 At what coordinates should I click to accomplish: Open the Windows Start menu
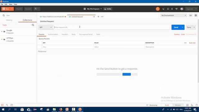click(x=3, y=109)
